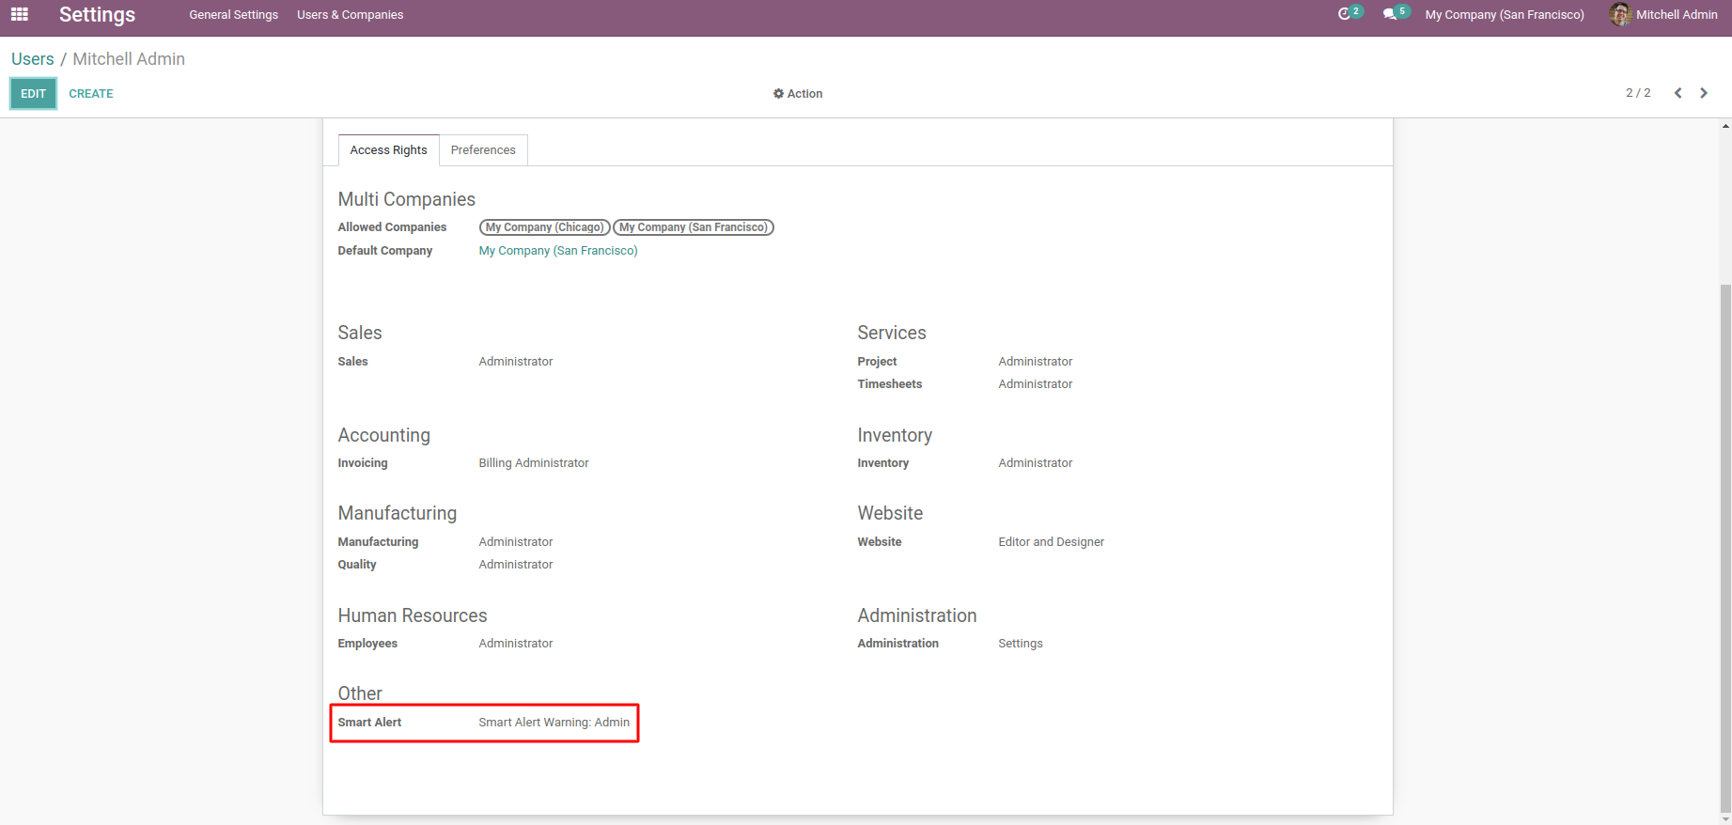Open Mitchell Admin user menu
Image resolution: width=1732 pixels, height=825 pixels.
(1664, 15)
